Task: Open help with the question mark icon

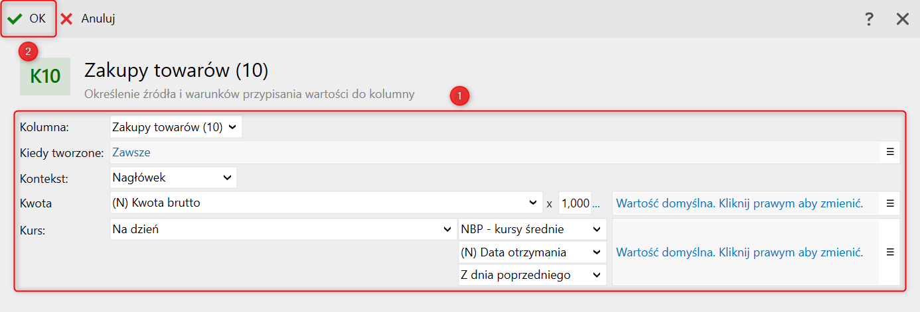Action: (869, 19)
